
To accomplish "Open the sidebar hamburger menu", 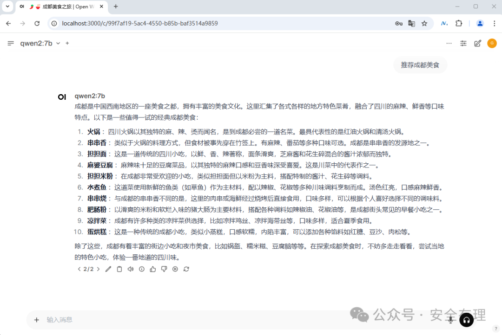I will (x=11, y=43).
